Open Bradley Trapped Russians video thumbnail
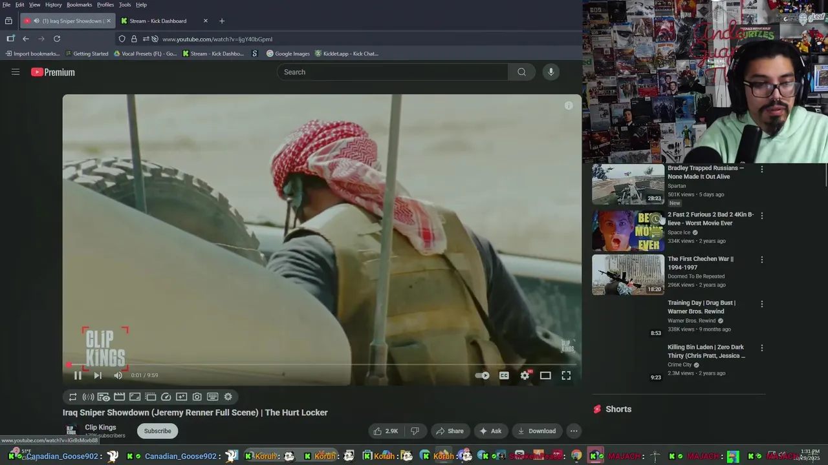828x465 pixels. click(x=628, y=184)
